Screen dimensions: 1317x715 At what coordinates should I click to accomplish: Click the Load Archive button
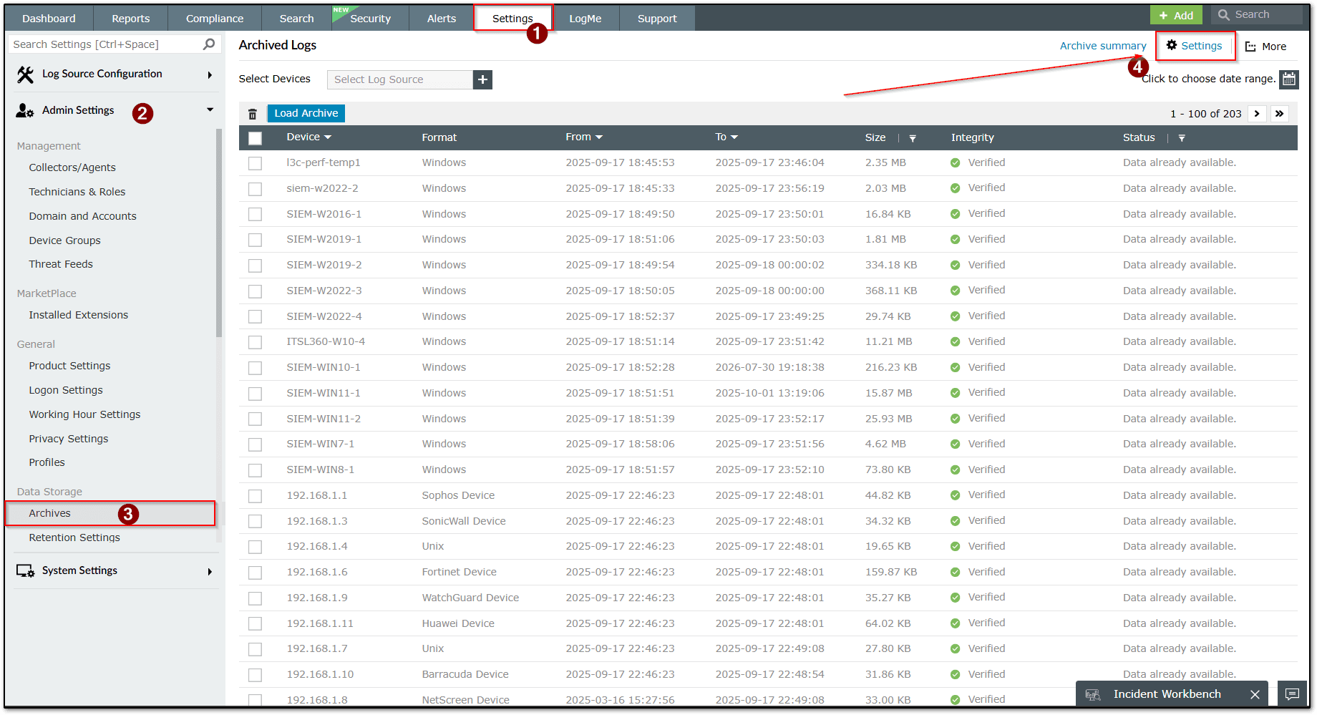pyautogui.click(x=306, y=113)
